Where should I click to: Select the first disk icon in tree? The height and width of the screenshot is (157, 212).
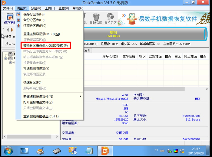click(10, 54)
